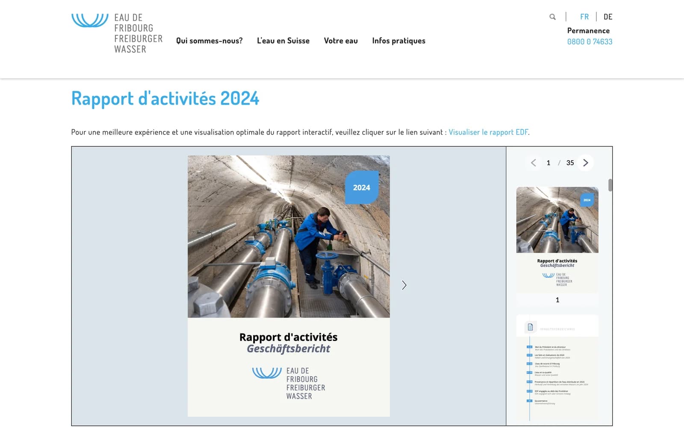Switch language to FR
This screenshot has height=427, width=684.
[584, 17]
